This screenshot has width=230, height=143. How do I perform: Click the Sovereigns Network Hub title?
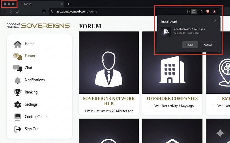tap(109, 101)
